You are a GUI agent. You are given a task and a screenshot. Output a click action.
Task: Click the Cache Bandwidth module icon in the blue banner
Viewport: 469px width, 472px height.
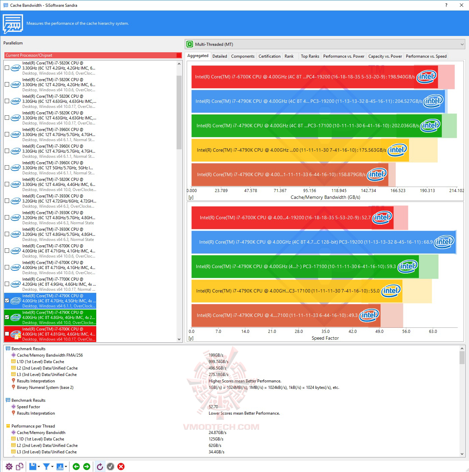point(13,23)
